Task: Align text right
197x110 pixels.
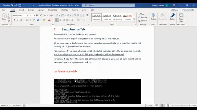Action: pos(64,20)
